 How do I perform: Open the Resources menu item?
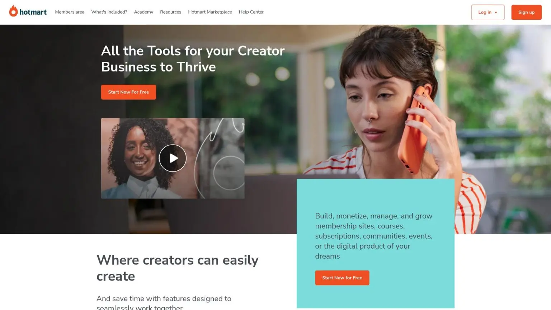[x=170, y=12]
